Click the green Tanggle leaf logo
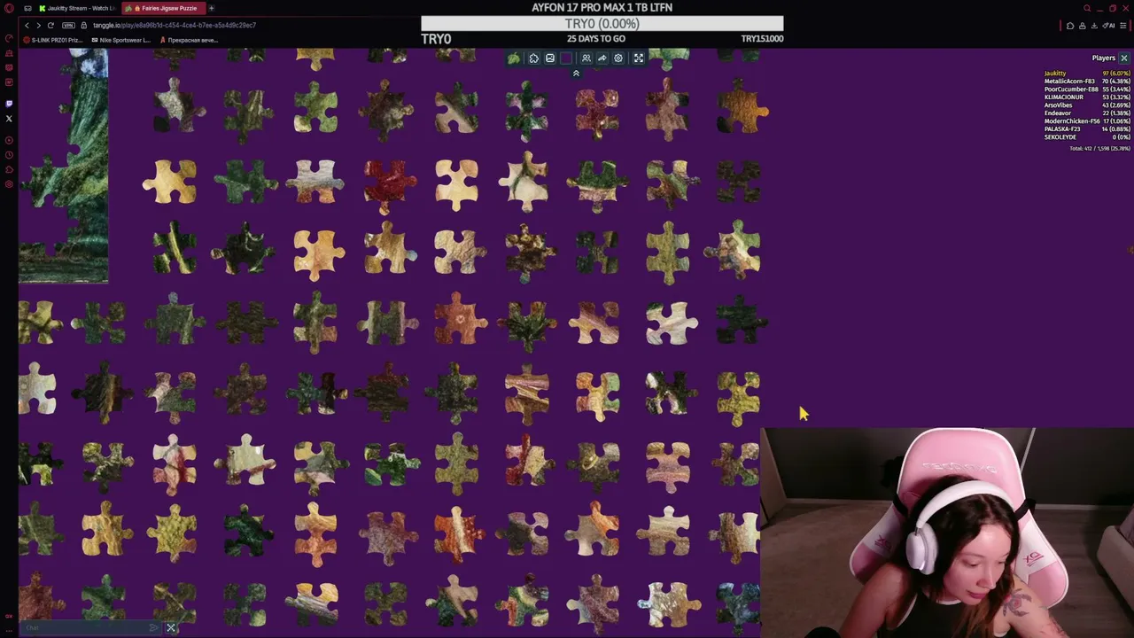 tap(514, 58)
